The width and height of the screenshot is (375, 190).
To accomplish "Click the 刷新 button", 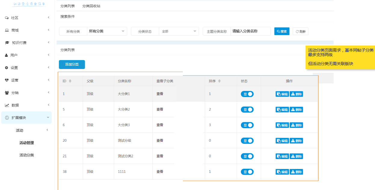I will 300,32.
